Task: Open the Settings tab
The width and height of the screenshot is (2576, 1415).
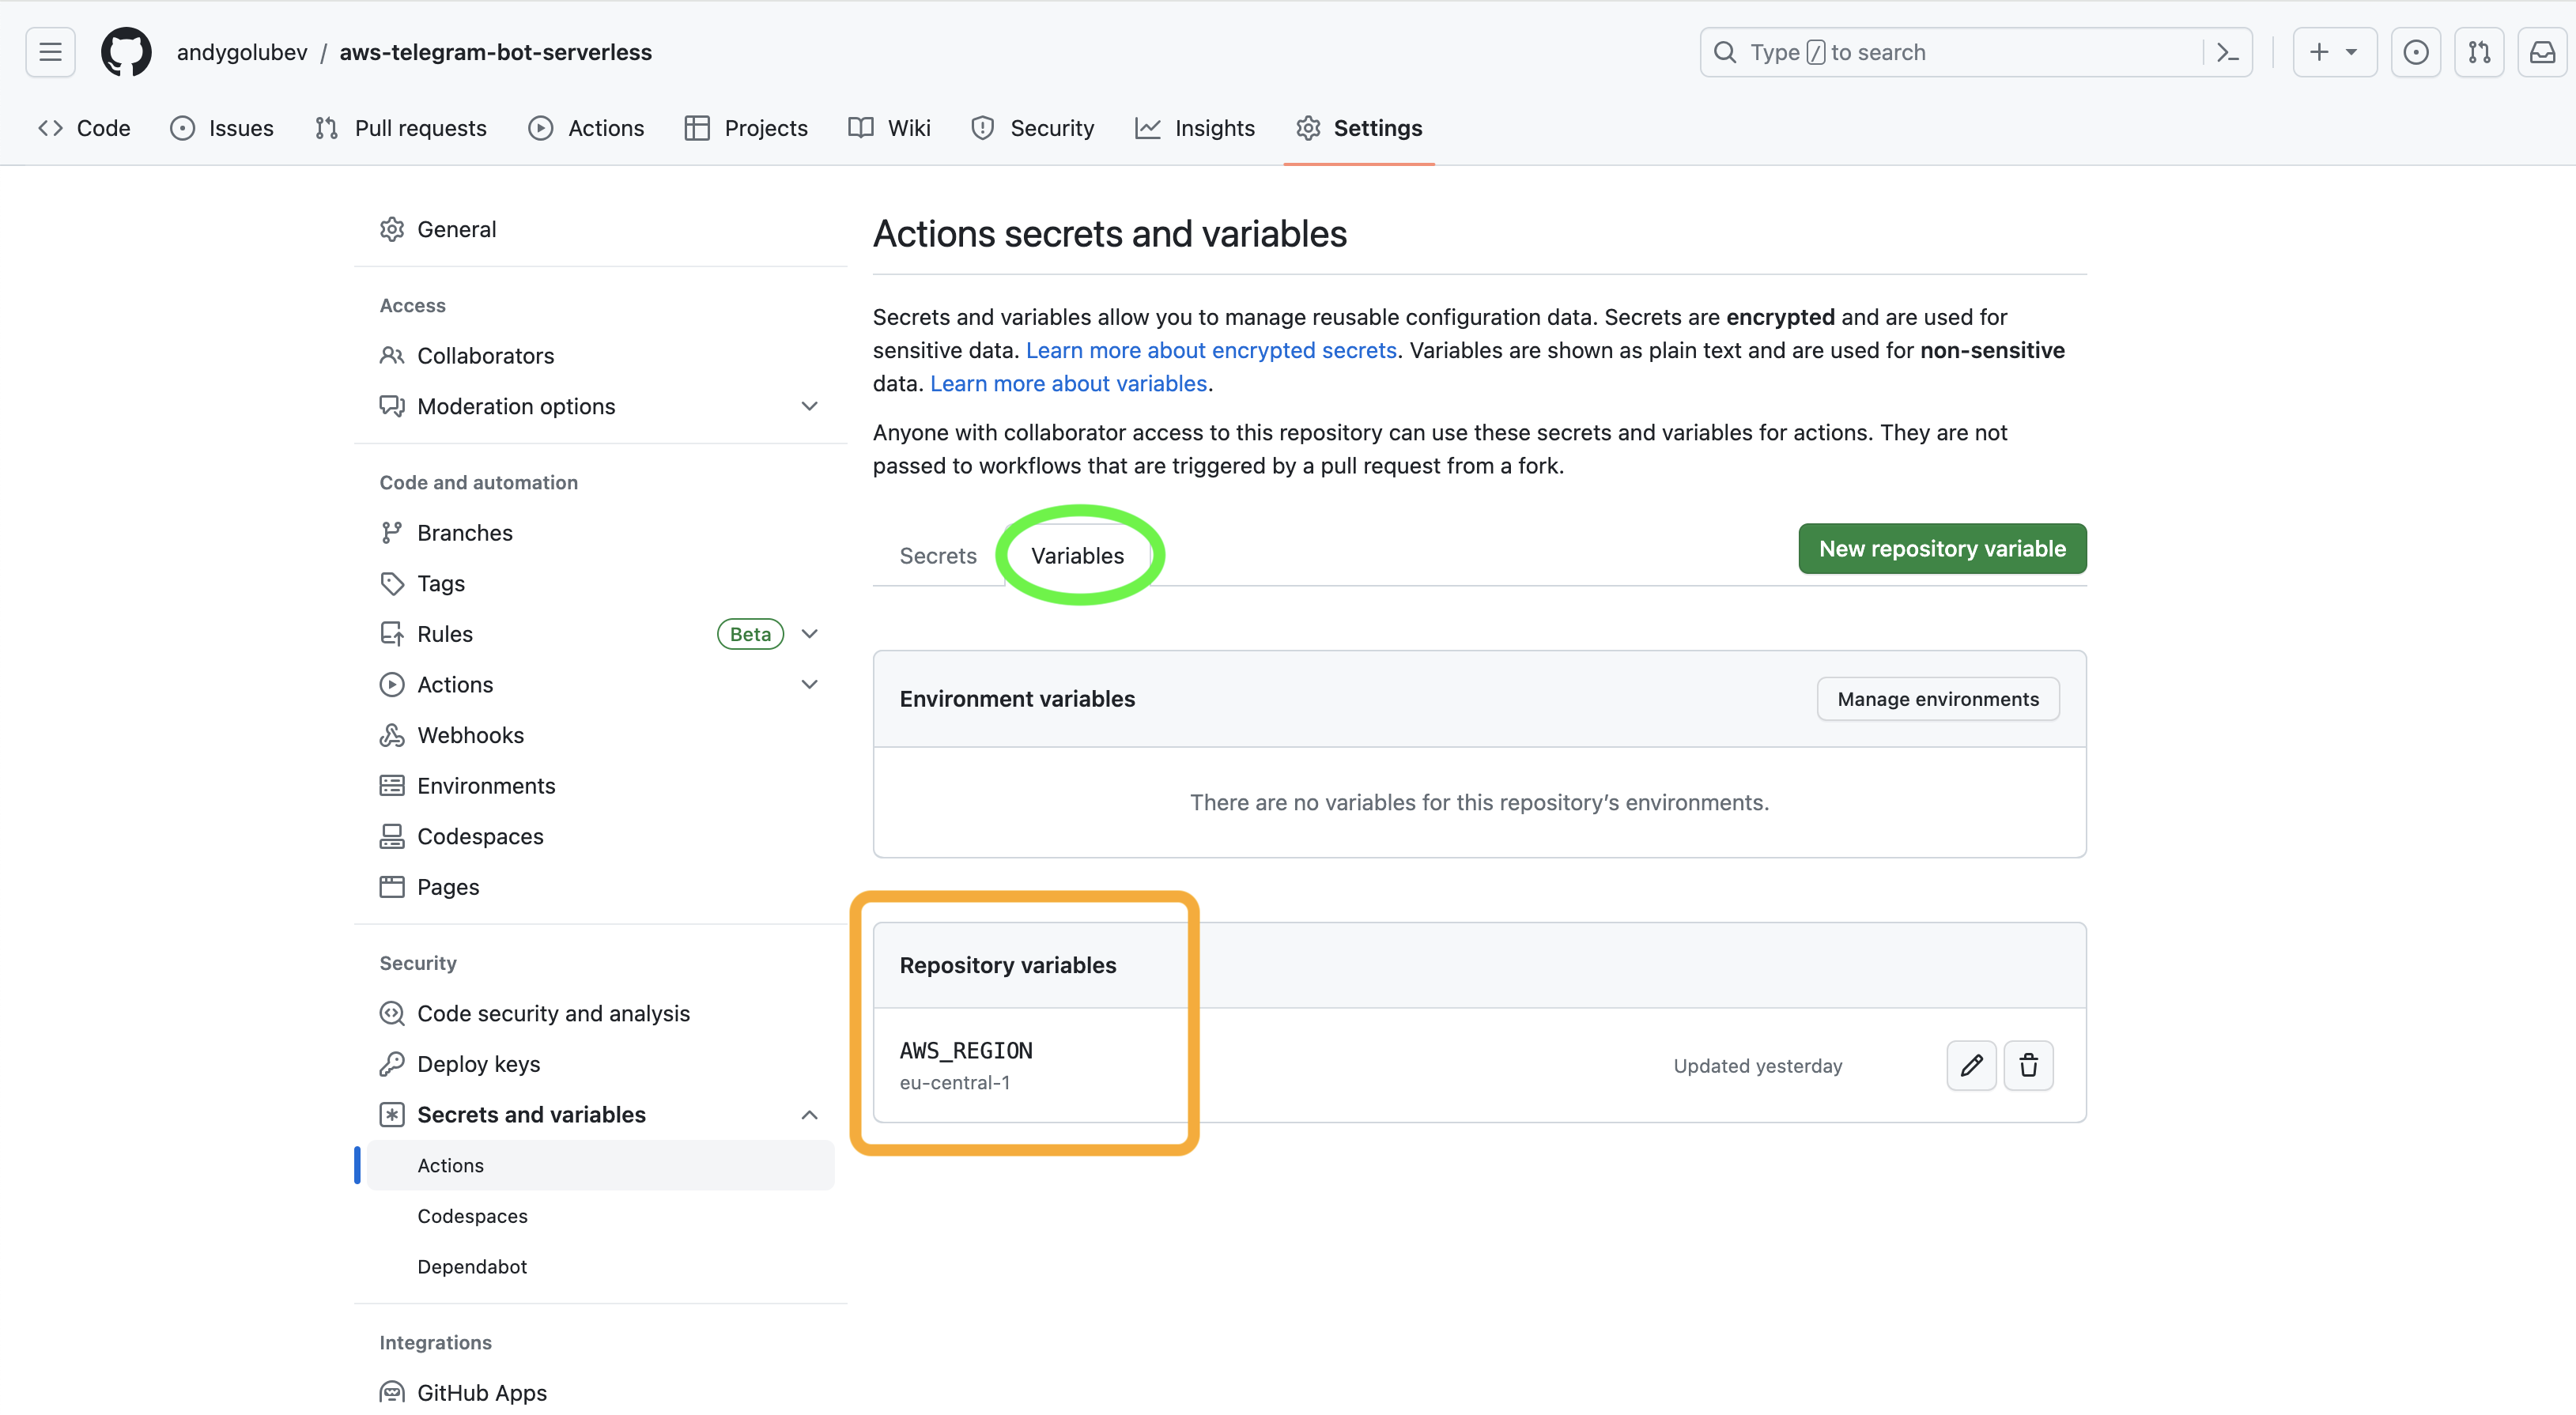Action: (x=1359, y=128)
